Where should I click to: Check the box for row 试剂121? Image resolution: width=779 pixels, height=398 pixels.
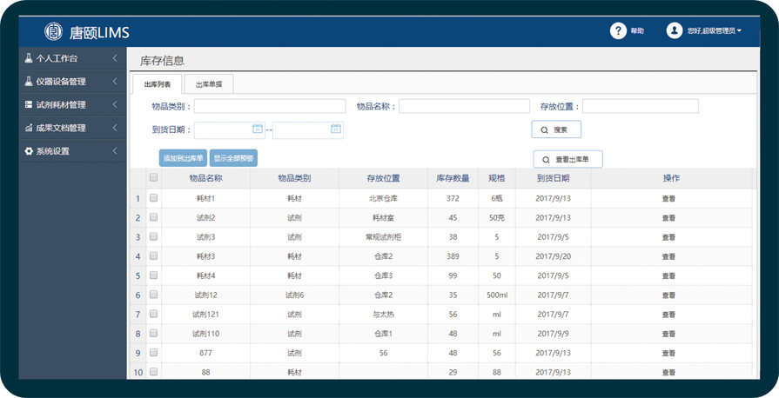[153, 314]
